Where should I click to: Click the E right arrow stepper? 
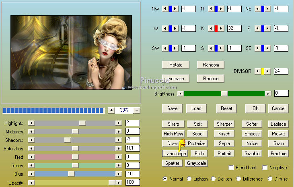click(267, 28)
